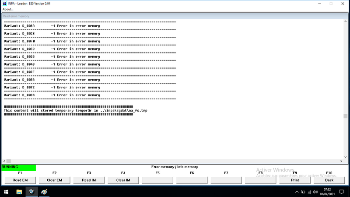
Task: Click the Print button
Action: (295, 180)
